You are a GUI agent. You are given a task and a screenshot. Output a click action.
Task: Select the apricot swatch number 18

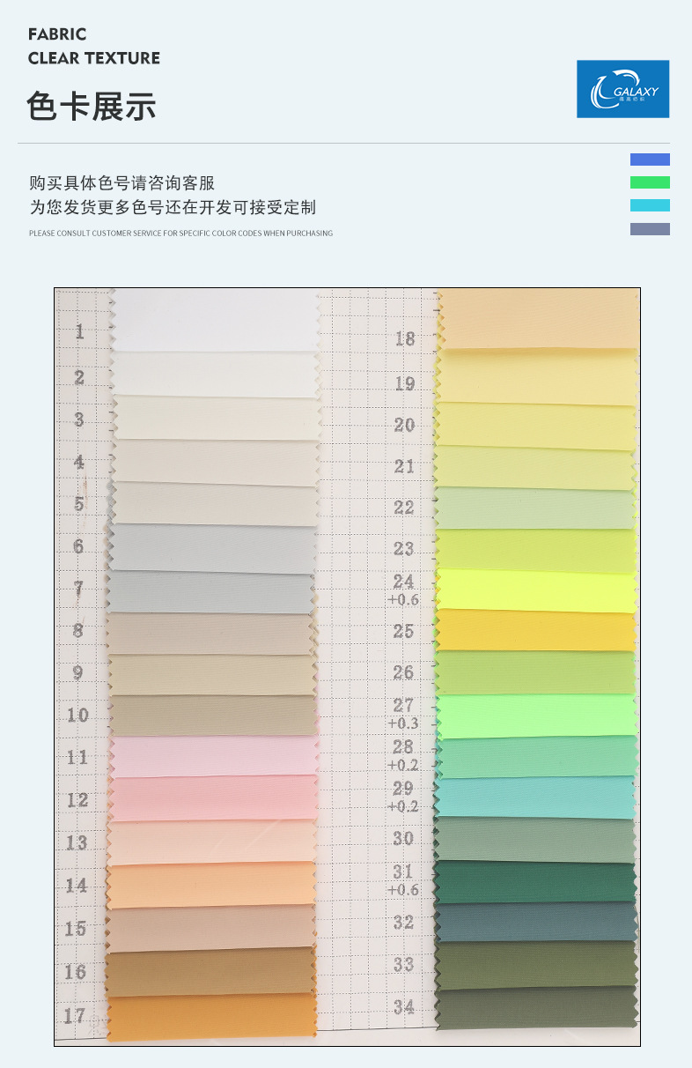538,319
